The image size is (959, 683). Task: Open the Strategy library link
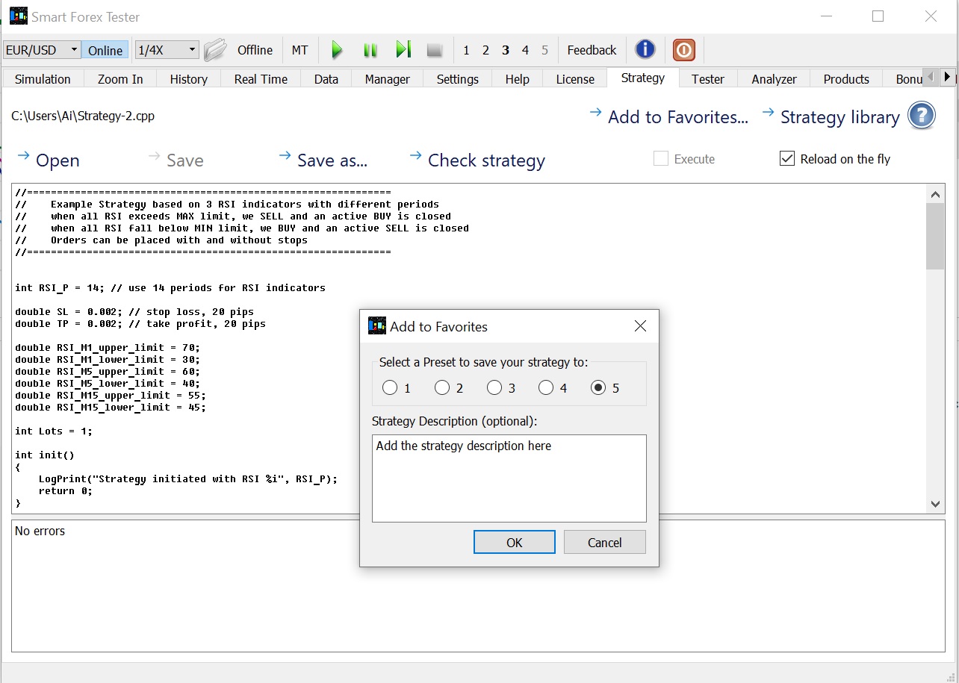[x=831, y=116]
